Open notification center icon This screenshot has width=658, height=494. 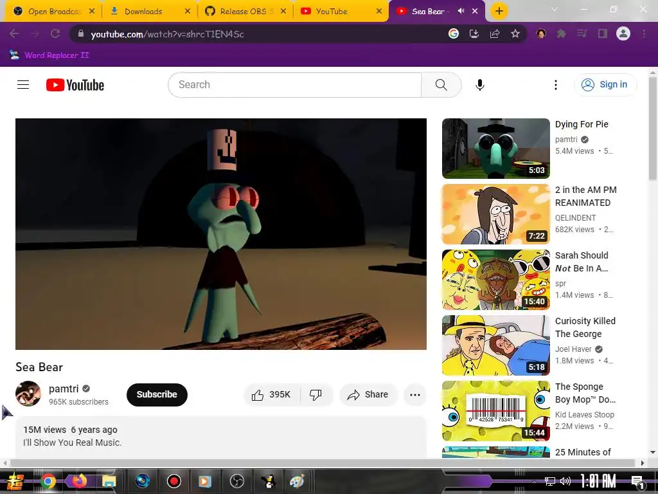[x=637, y=481]
